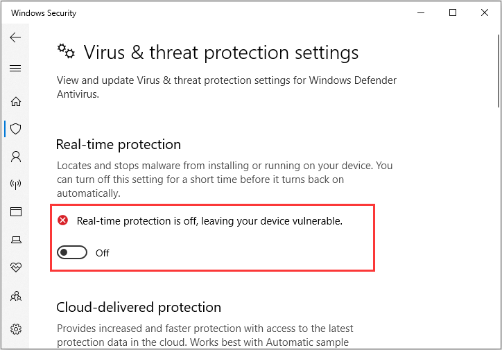Open the hamburger navigation menu
This screenshot has width=502, height=350.
pyautogui.click(x=15, y=68)
